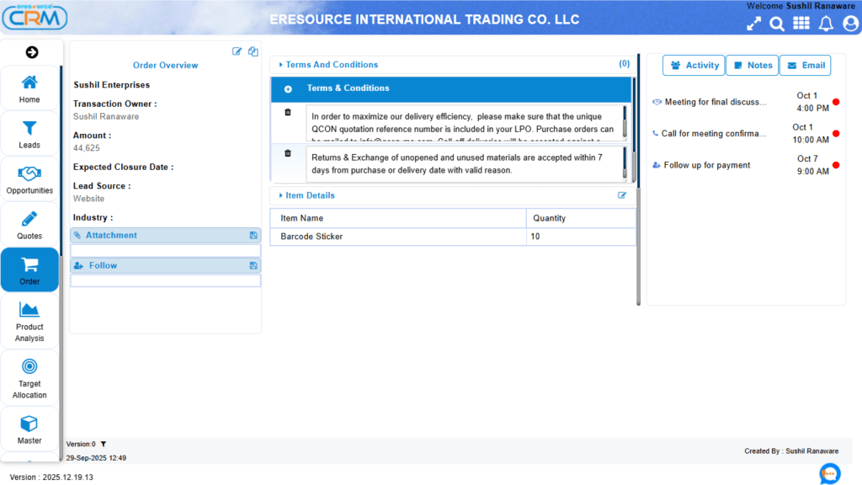This screenshot has height=485, width=862.
Task: Click the fullscreen expand arrows icon
Action: 753,24
